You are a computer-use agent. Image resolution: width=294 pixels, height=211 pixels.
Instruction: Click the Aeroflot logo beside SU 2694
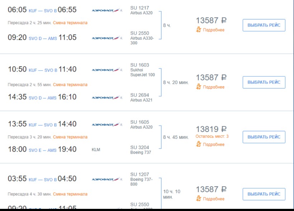(107, 97)
